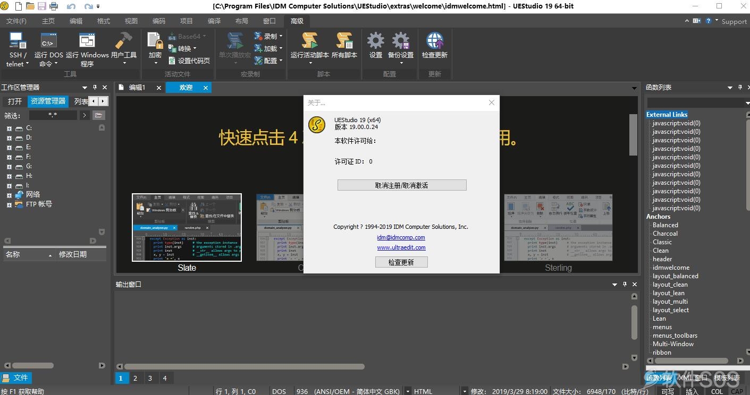Pin the 工作区管理器 panel
The image size is (750, 395).
pyautogui.click(x=95, y=87)
